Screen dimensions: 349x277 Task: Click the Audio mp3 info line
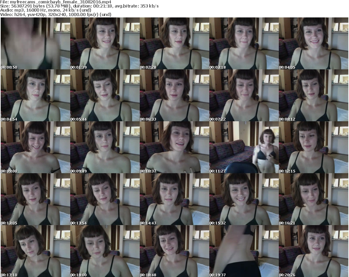tap(46, 10)
